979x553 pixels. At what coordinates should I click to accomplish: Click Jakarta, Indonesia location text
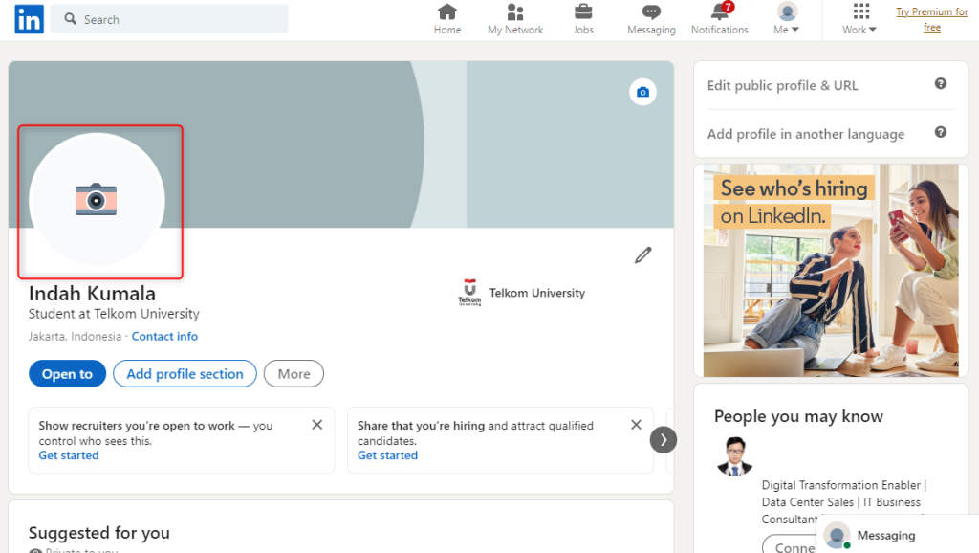pos(75,336)
